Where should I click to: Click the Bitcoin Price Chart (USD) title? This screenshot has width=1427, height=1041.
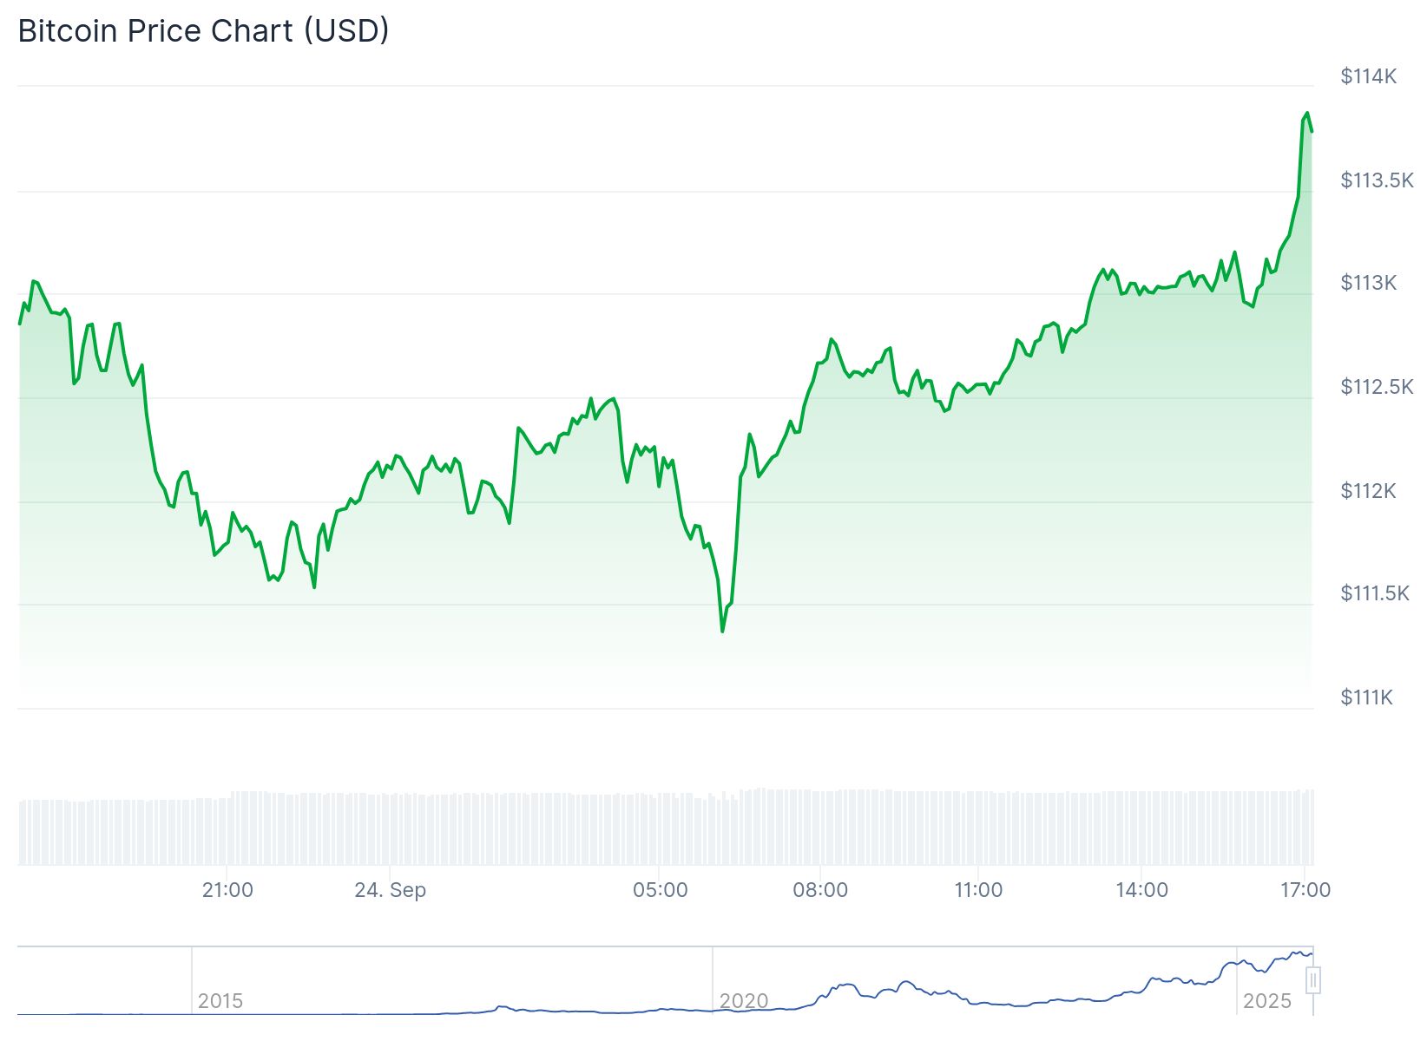coord(203,31)
